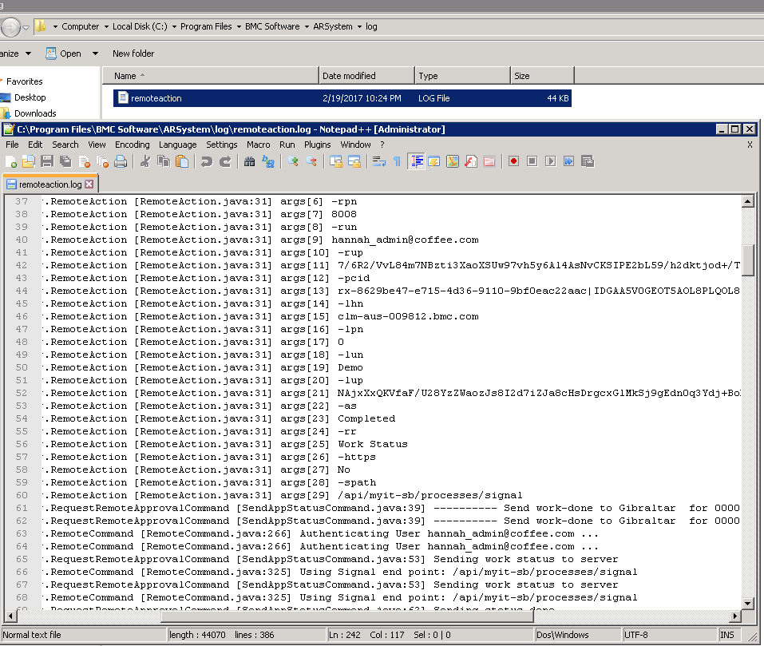The image size is (764, 646).
Task: Close the remoteaction.log tab with its X
Action: click(x=89, y=184)
